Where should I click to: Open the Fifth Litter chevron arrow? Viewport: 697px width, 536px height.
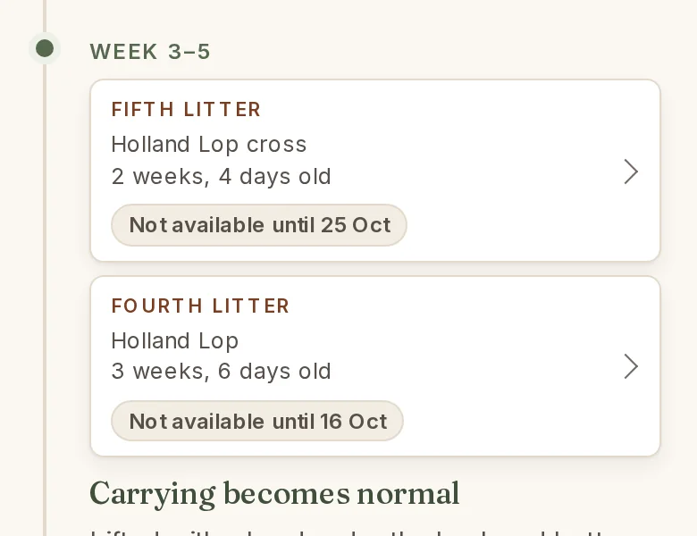[x=631, y=172]
